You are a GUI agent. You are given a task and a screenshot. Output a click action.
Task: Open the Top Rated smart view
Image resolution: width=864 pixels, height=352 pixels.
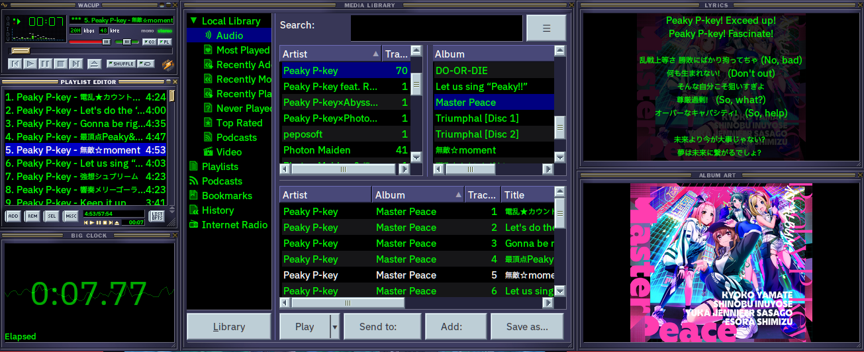(240, 123)
